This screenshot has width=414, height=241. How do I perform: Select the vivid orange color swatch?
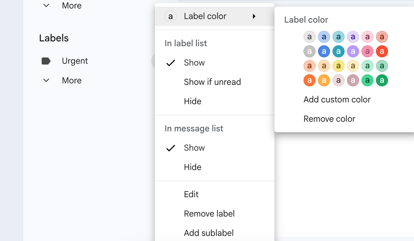[309, 80]
